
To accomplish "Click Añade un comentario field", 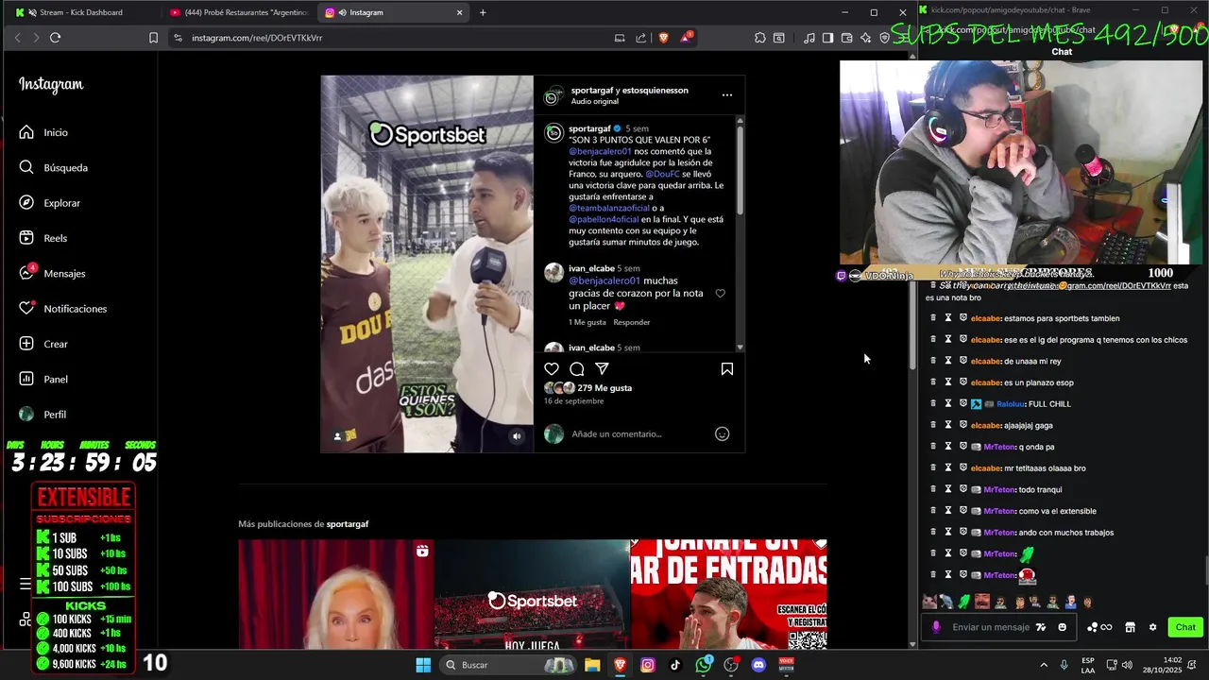I will click(x=638, y=433).
